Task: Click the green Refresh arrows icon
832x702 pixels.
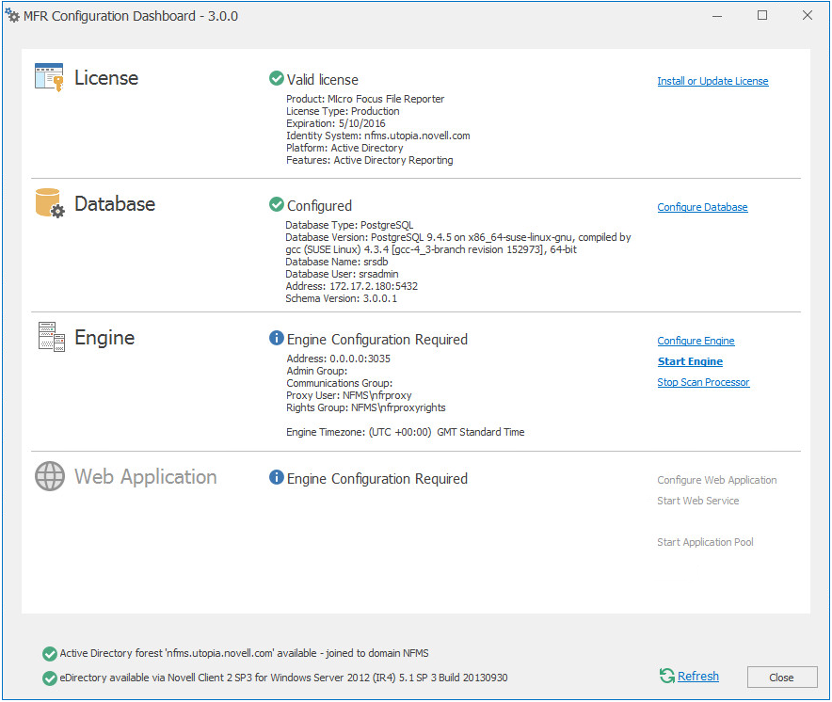Action: 666,676
